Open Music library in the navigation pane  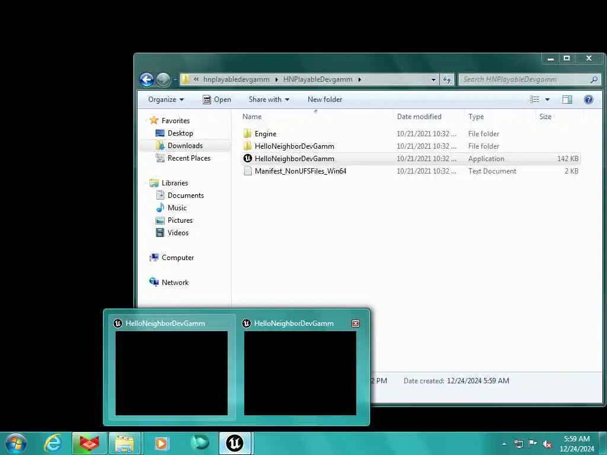177,208
